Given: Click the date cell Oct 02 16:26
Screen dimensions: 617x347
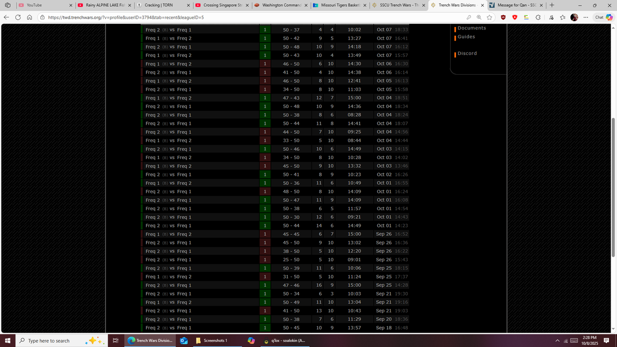Looking at the screenshot, I should click(x=392, y=174).
